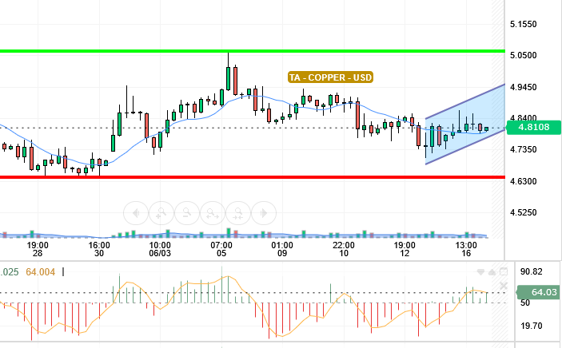Click the 4.5250 price axis label
562x348 pixels.
tap(524, 212)
